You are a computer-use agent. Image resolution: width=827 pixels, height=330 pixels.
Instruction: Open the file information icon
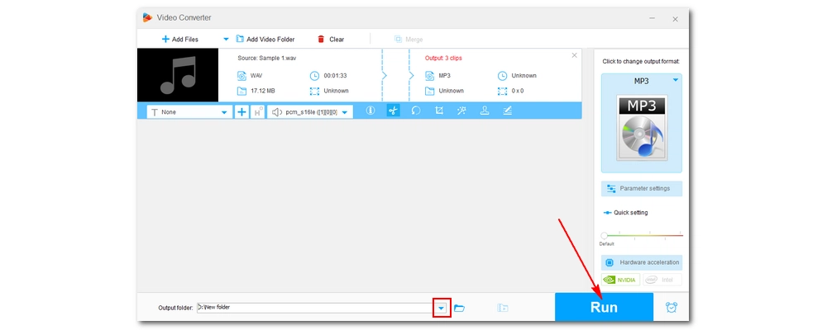pyautogui.click(x=370, y=111)
